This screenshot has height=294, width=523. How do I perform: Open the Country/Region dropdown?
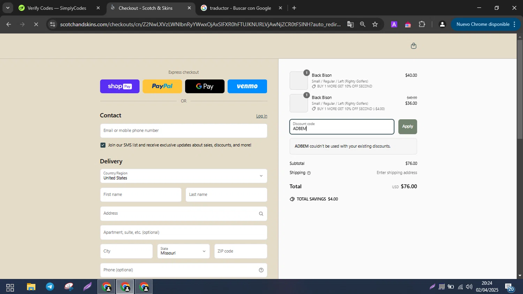(184, 176)
